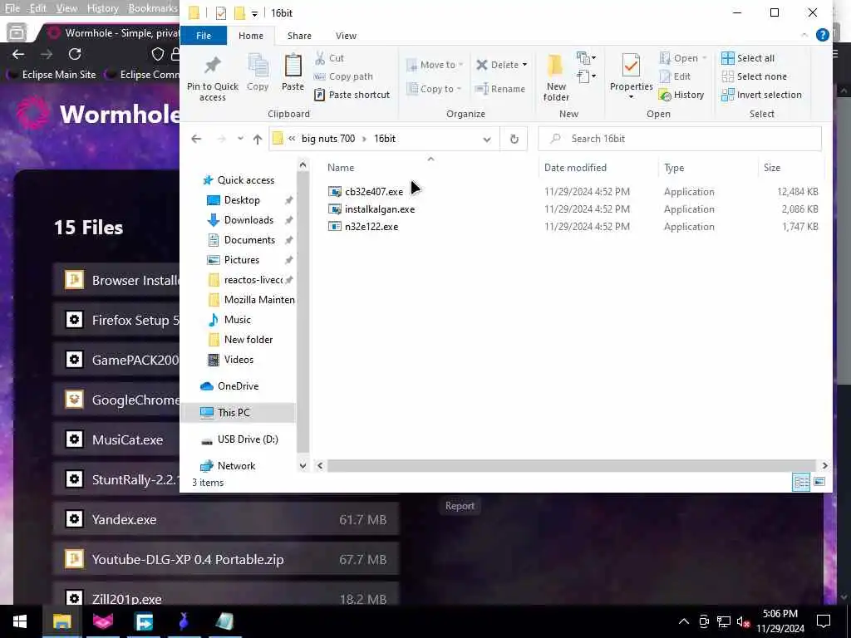Cut the selected item
The image size is (851, 638).
coord(329,58)
